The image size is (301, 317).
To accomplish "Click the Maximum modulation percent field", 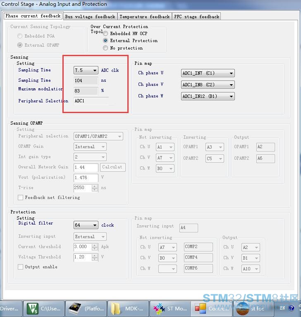I will tap(86, 91).
